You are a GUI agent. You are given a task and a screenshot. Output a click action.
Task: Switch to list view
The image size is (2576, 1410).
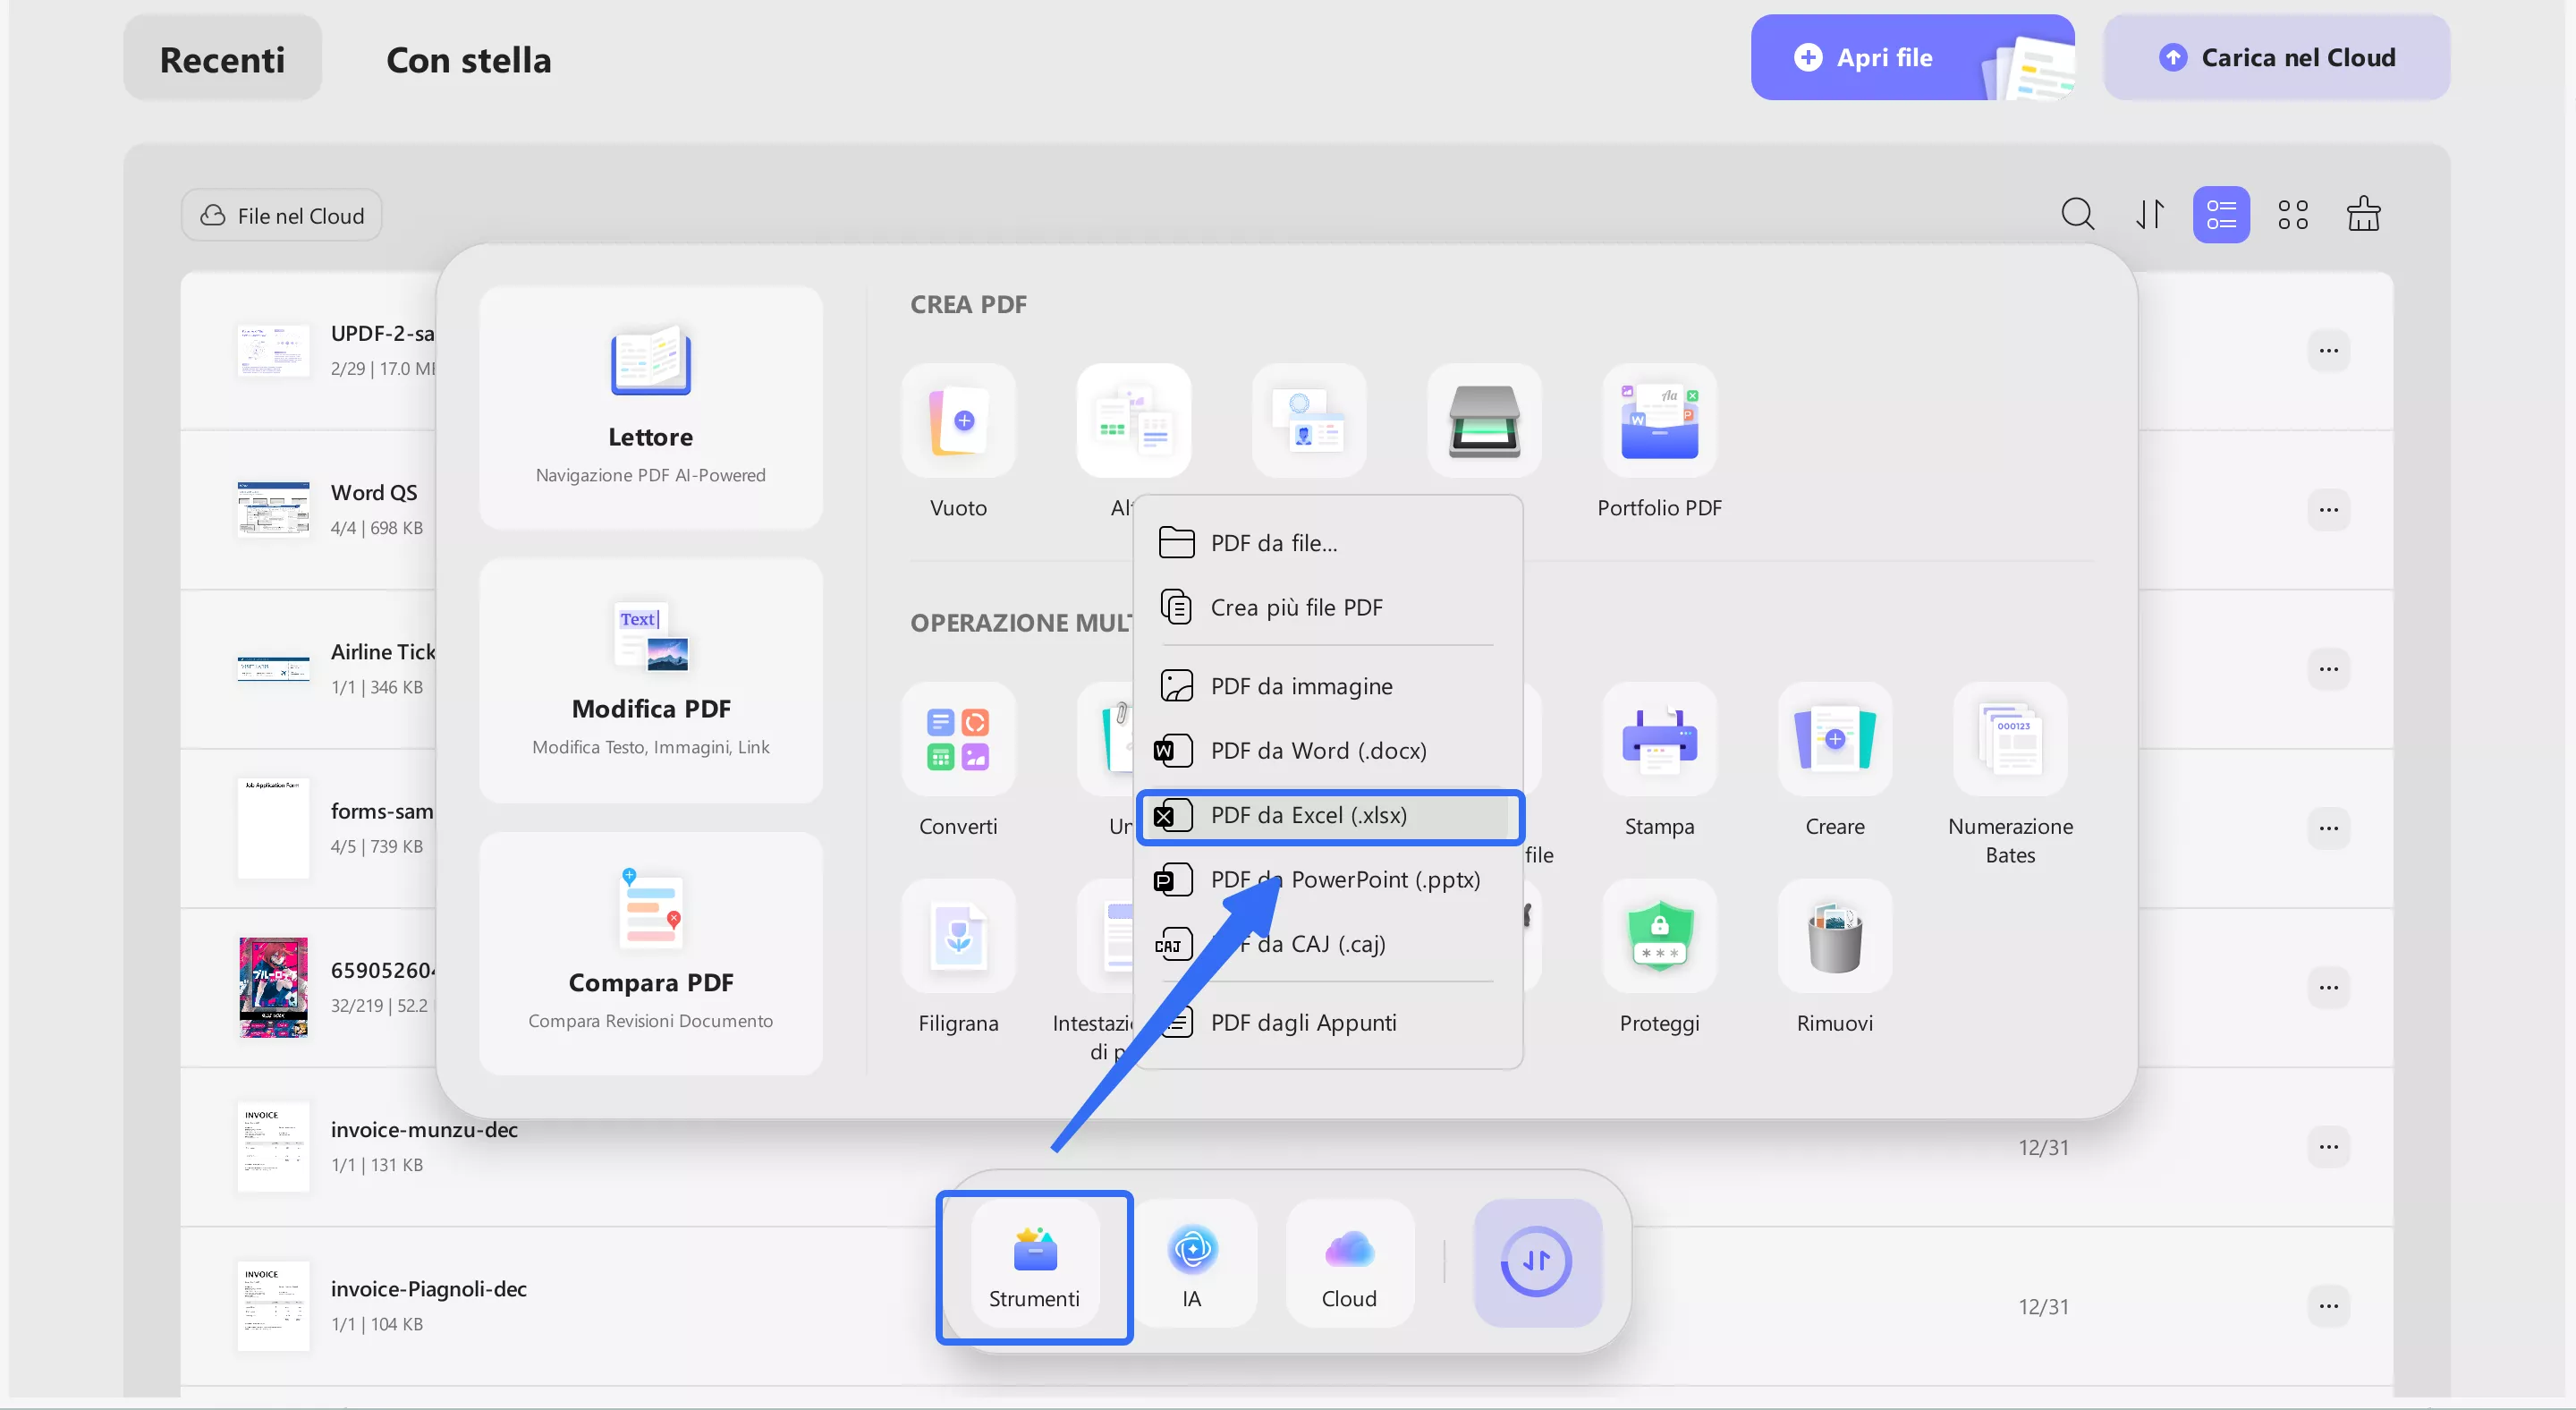click(x=2220, y=215)
